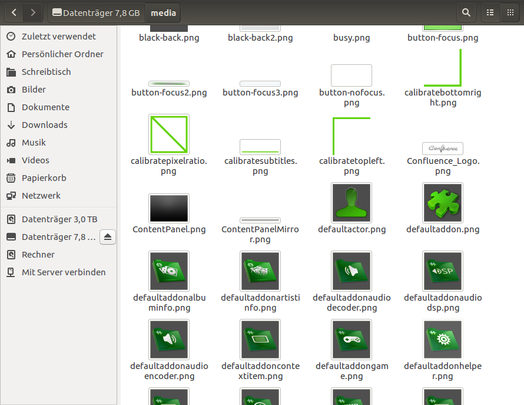Select the calibratesubtitles.png thumbnail
524x405 pixels.
click(260, 147)
